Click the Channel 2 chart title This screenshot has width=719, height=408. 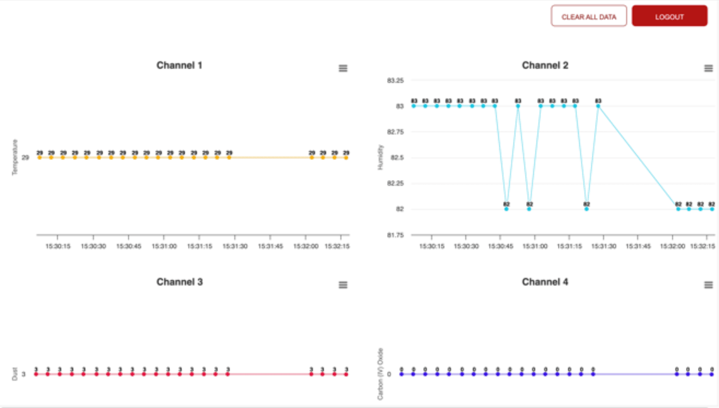coord(545,65)
